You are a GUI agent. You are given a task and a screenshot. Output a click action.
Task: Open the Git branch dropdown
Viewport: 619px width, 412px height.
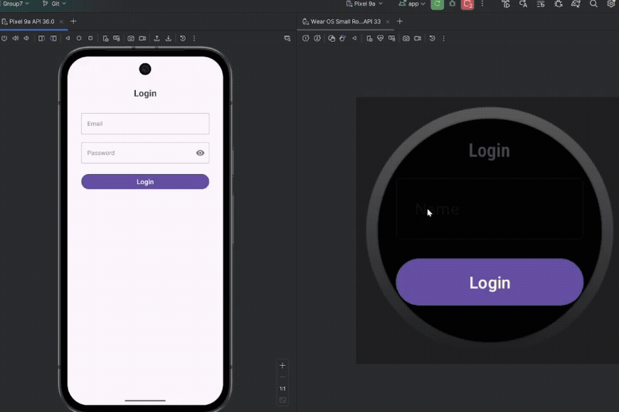pos(54,4)
